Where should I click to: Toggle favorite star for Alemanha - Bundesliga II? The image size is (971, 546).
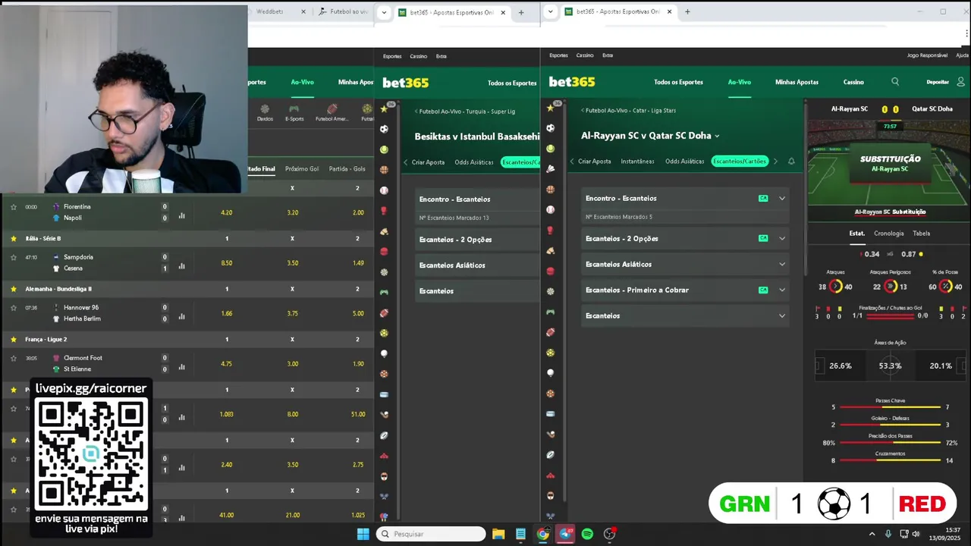13,289
